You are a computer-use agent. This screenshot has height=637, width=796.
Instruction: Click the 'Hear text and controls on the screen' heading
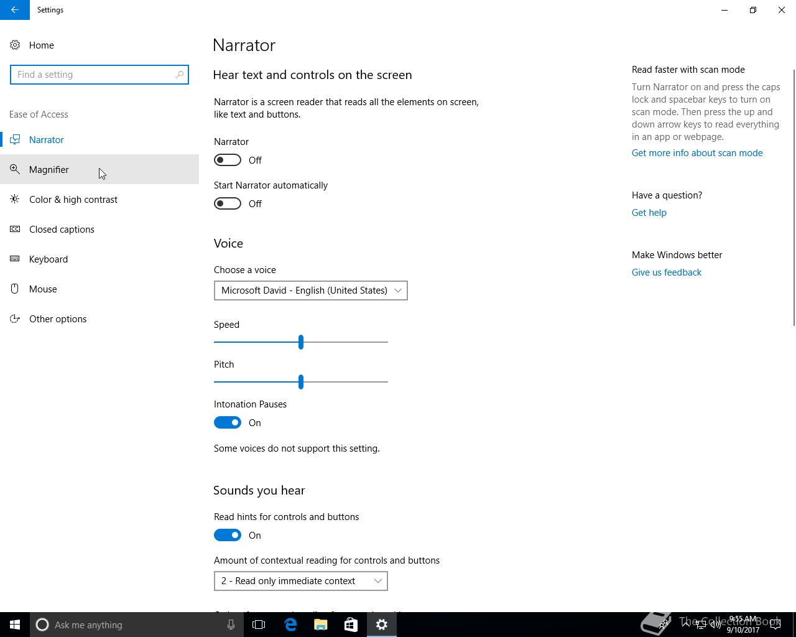(x=312, y=75)
